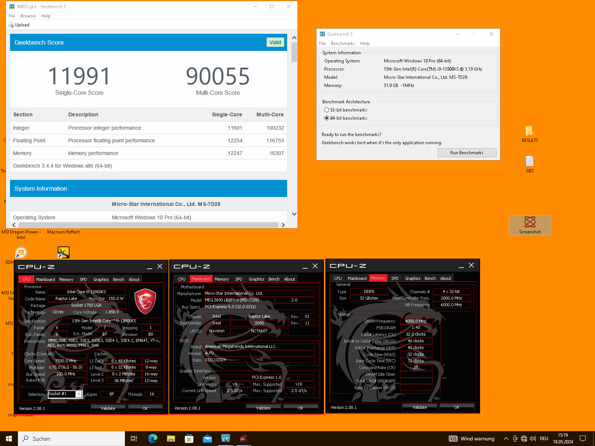
Task: Click the vertical scrollbar thumb in Geekbench results
Action: (294, 52)
